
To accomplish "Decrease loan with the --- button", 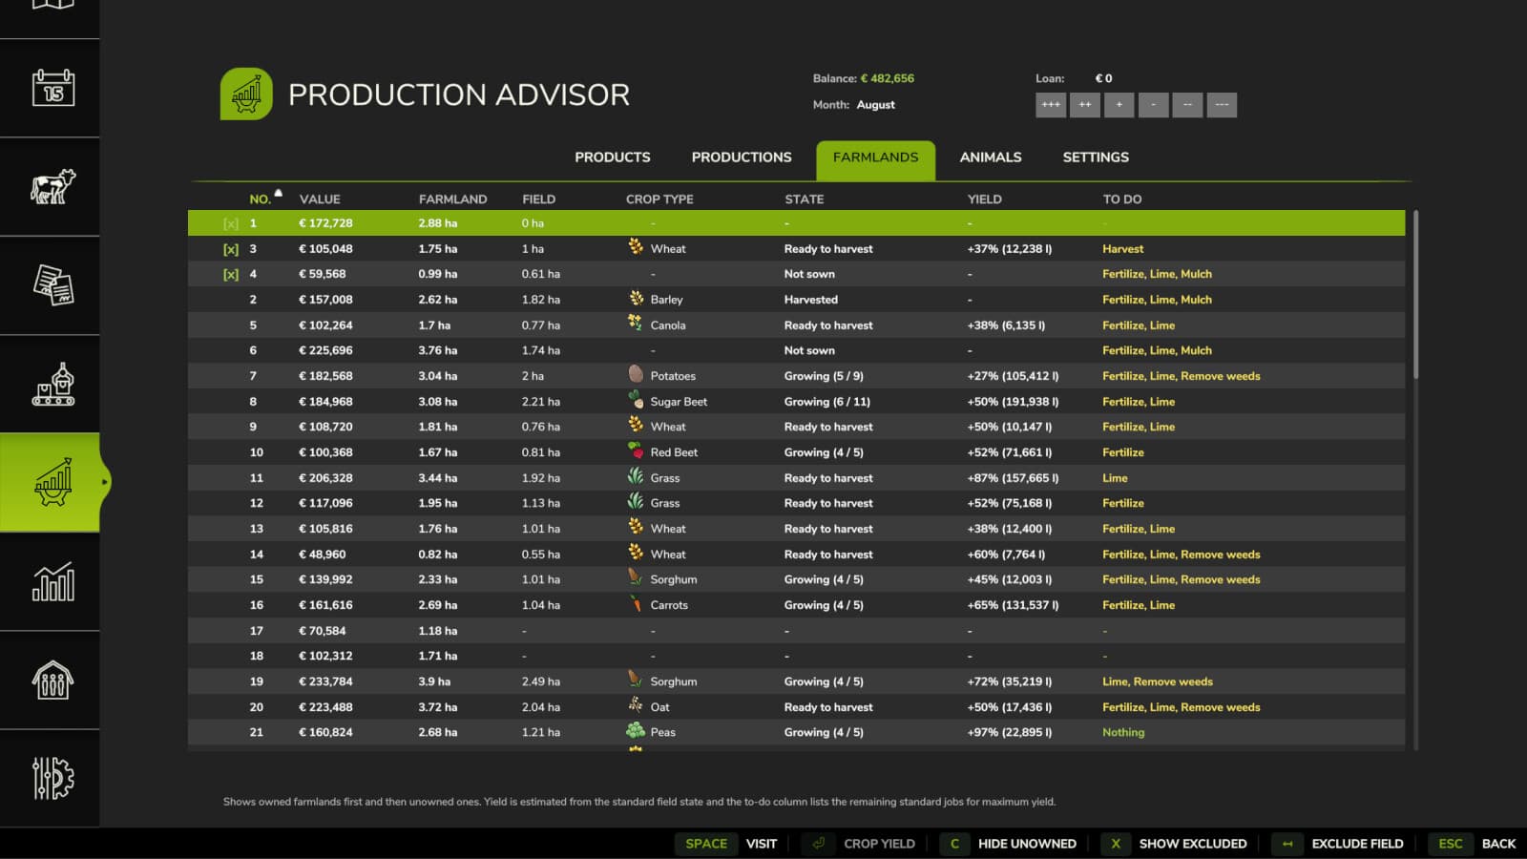I will point(1222,105).
